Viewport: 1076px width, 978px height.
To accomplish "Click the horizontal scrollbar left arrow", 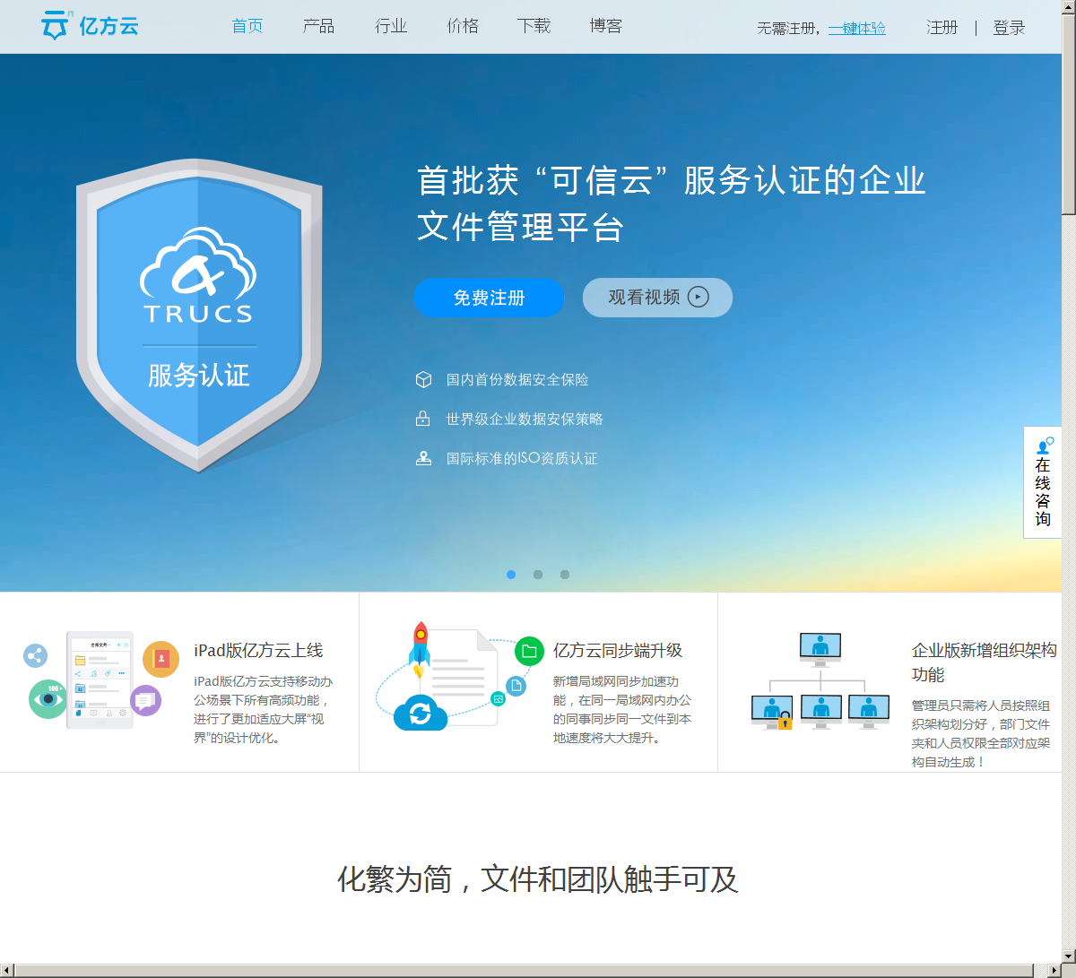I will click(7, 971).
